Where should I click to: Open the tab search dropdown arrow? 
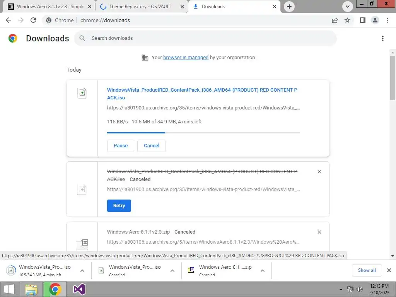click(348, 7)
